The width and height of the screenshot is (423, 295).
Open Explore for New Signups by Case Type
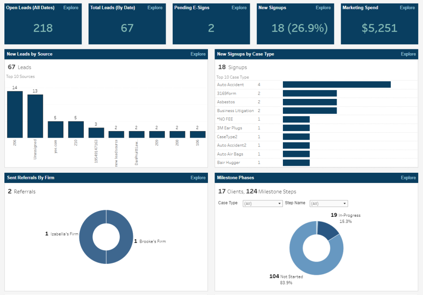coord(408,54)
